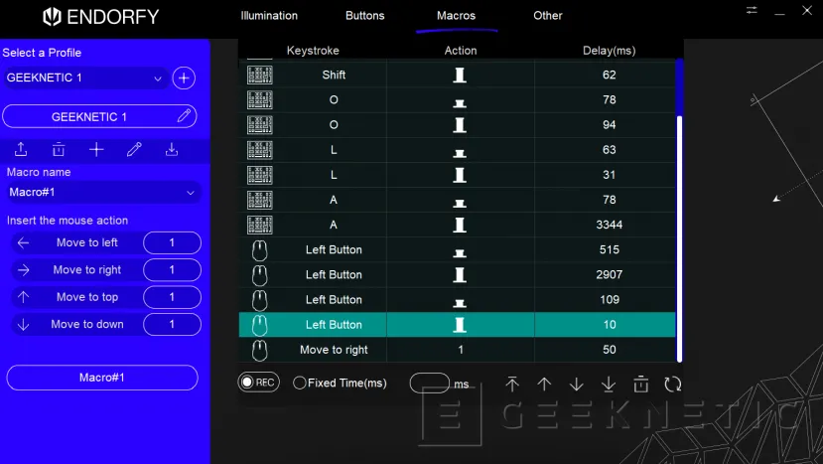Move selected macro step up one row
823x464 pixels.
(544, 385)
